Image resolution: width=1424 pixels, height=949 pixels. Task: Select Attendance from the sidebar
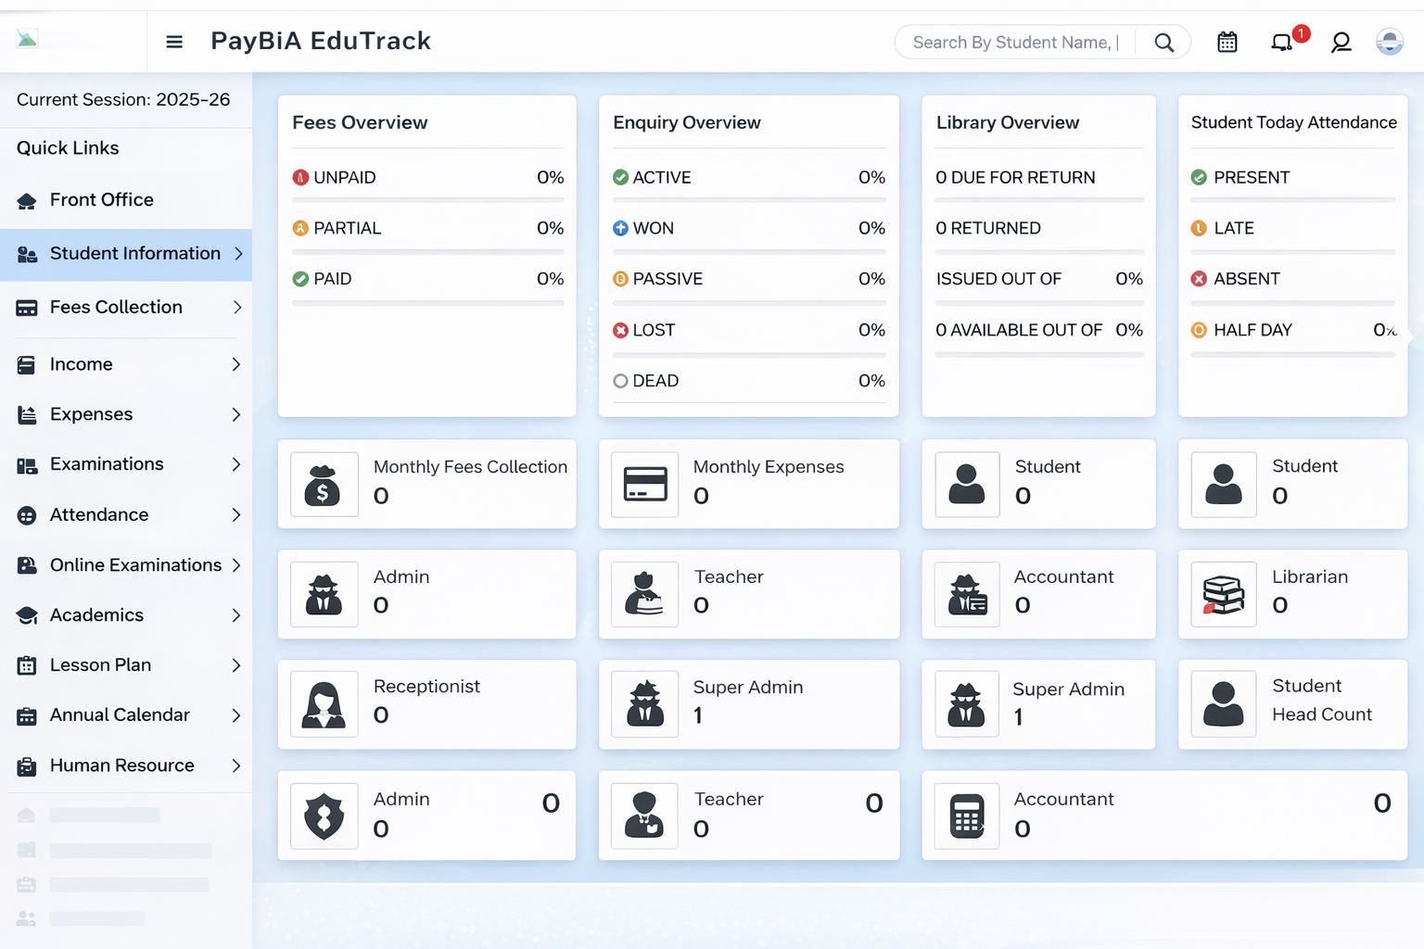[99, 514]
